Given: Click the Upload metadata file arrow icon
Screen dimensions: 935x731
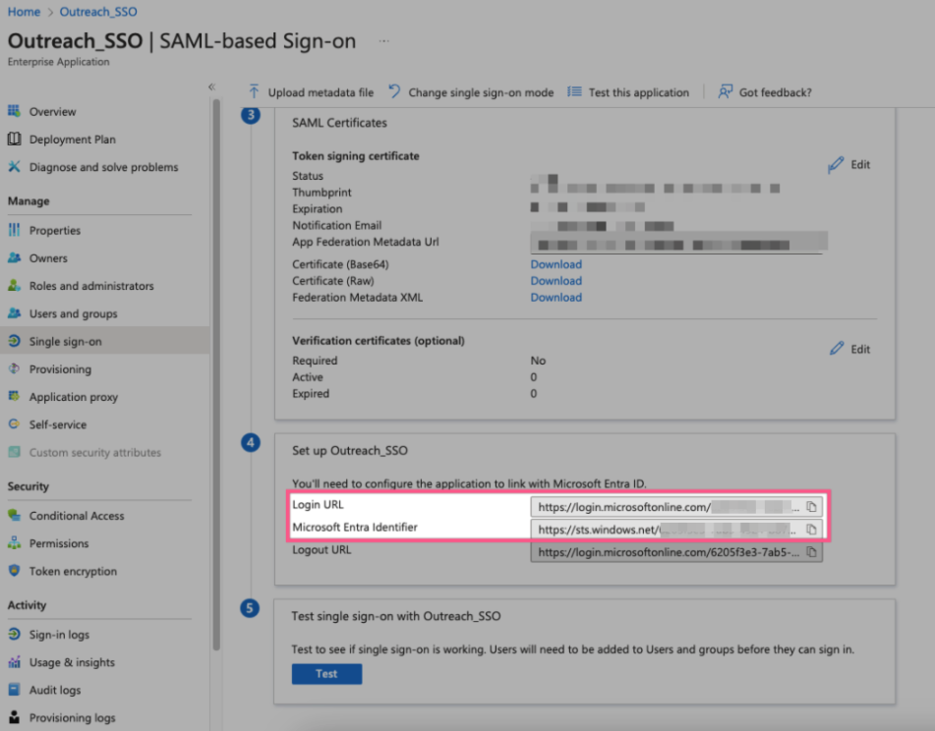Looking at the screenshot, I should coord(254,91).
